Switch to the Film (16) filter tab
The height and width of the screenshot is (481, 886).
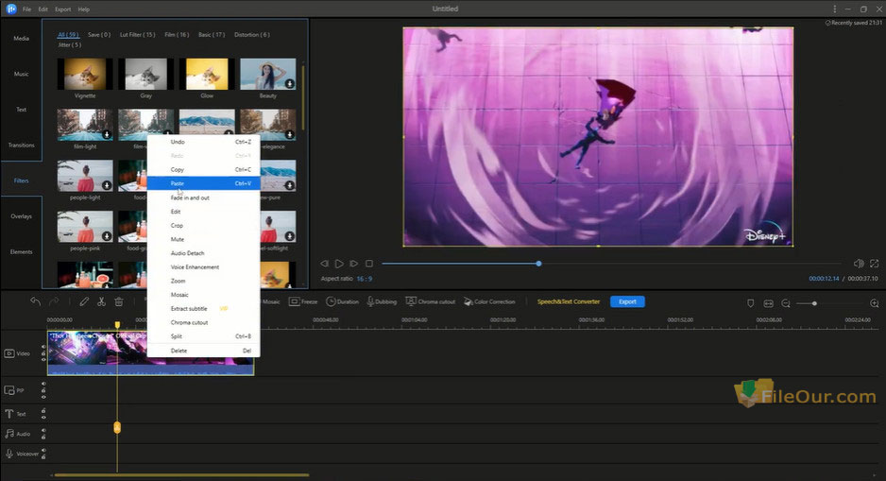tap(177, 34)
